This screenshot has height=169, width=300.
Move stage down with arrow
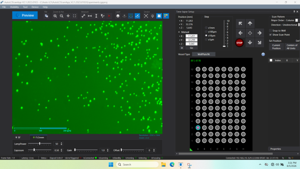pyautogui.click(x=250, y=42)
